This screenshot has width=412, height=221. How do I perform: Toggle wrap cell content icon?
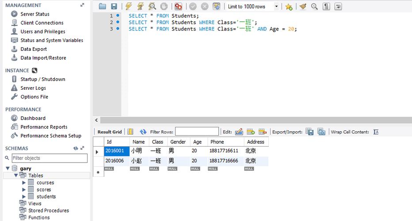click(x=376, y=132)
